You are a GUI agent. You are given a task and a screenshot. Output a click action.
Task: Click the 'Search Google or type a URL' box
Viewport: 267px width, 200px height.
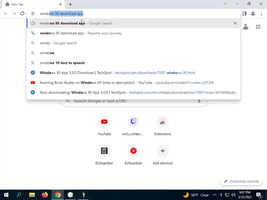[133, 101]
